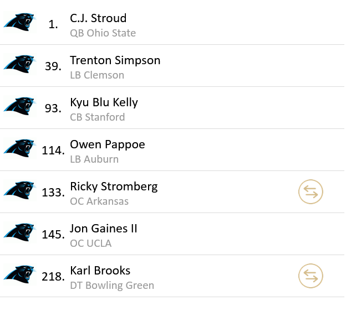Viewport: 351px width, 311px height.
Task: Select Trenton Simpson player name
Action: (x=115, y=60)
